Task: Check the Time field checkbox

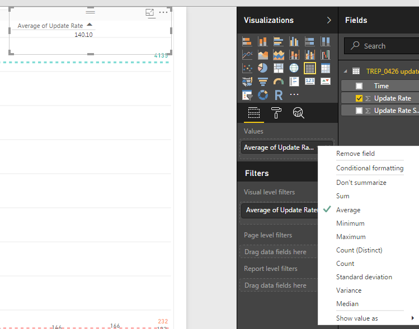Action: (359, 86)
